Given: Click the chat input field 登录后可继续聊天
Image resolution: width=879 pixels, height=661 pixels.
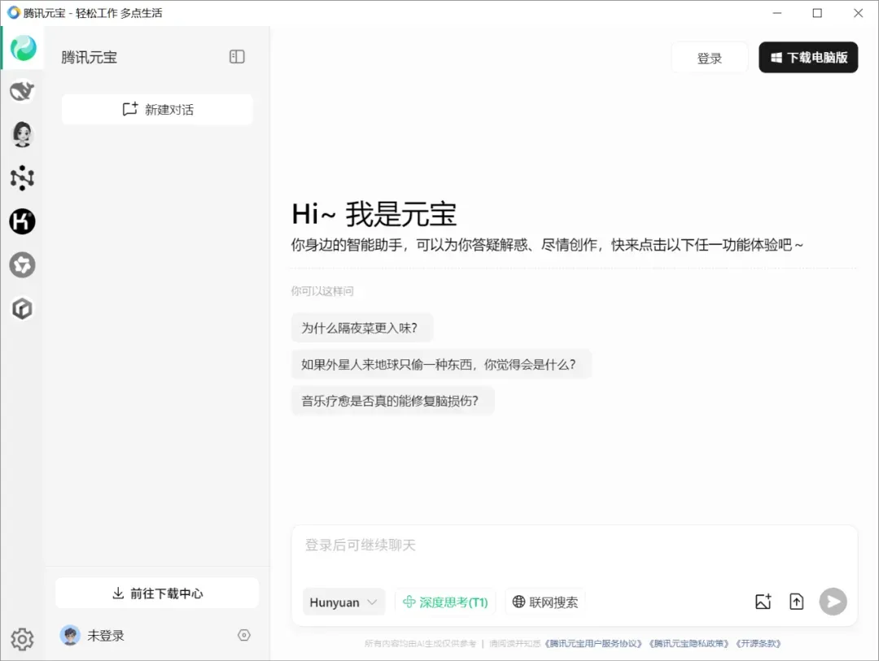Looking at the screenshot, I should 575,545.
